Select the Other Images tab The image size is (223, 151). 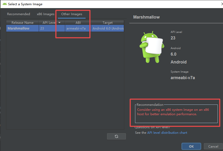(x=72, y=14)
